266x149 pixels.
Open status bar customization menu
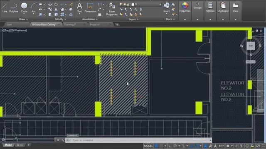pyautogui.click(x=263, y=146)
